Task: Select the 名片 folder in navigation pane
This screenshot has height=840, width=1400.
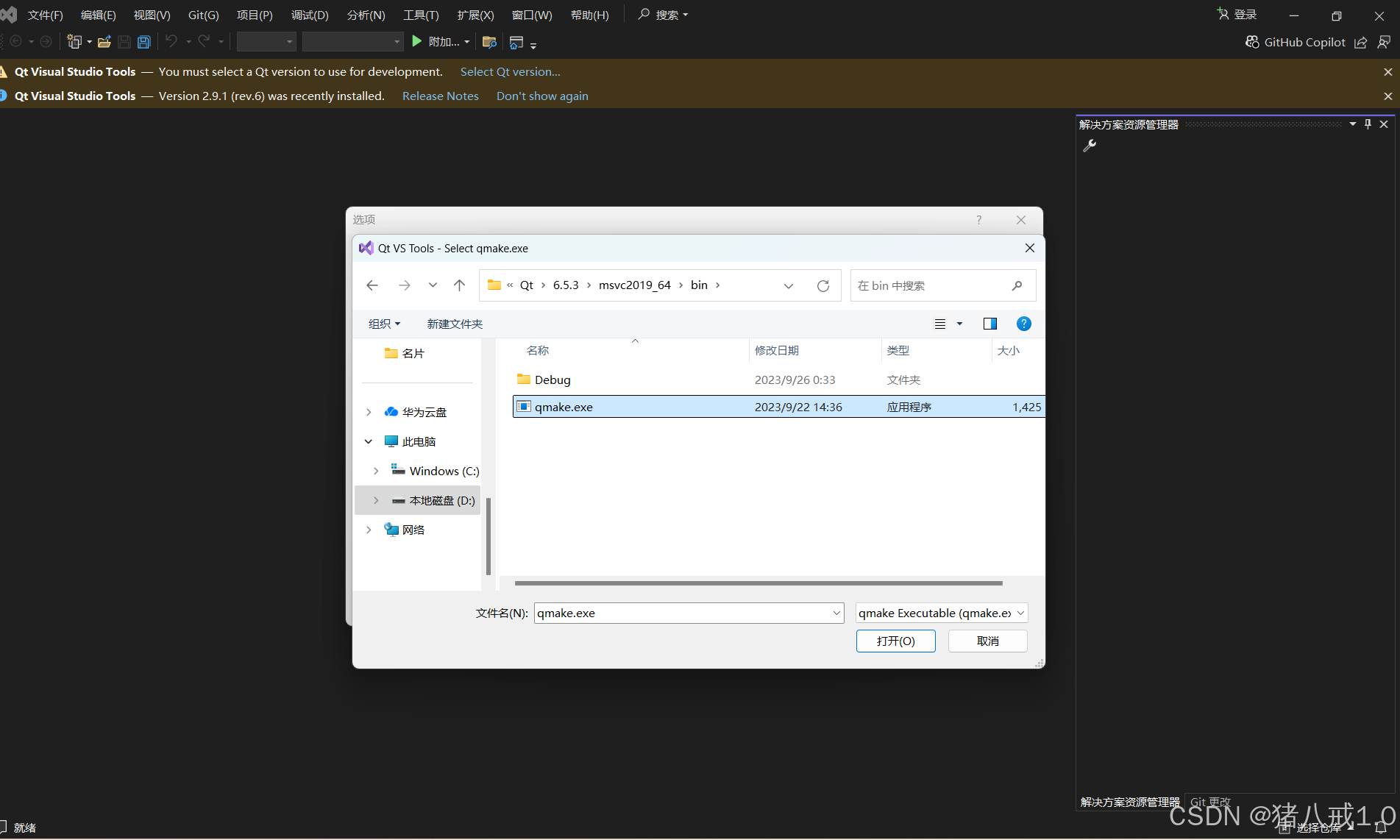Action: (x=405, y=353)
